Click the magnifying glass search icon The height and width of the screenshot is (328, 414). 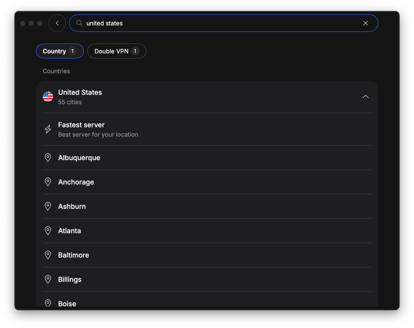point(79,23)
